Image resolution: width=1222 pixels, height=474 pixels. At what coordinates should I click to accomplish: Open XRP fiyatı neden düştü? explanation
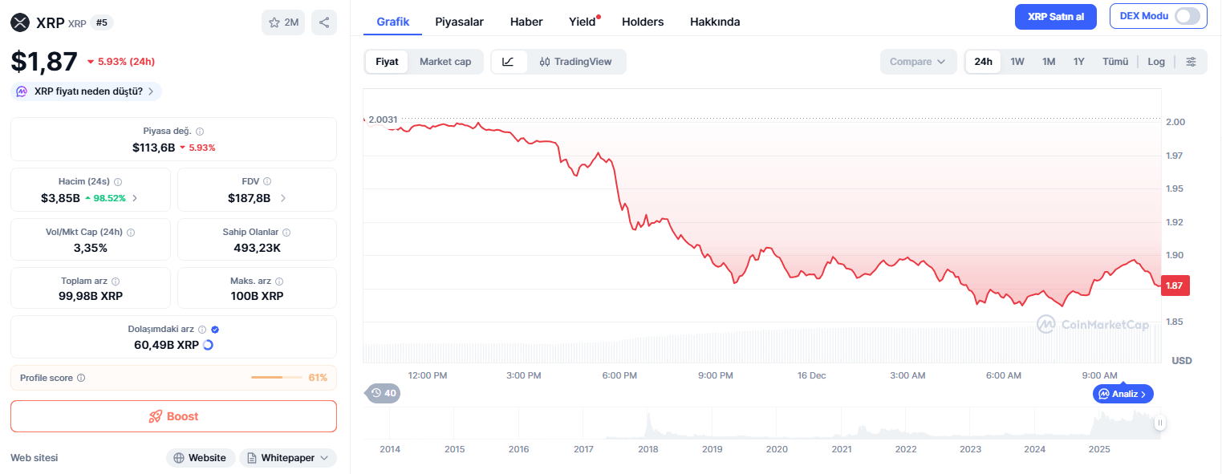coord(87,91)
